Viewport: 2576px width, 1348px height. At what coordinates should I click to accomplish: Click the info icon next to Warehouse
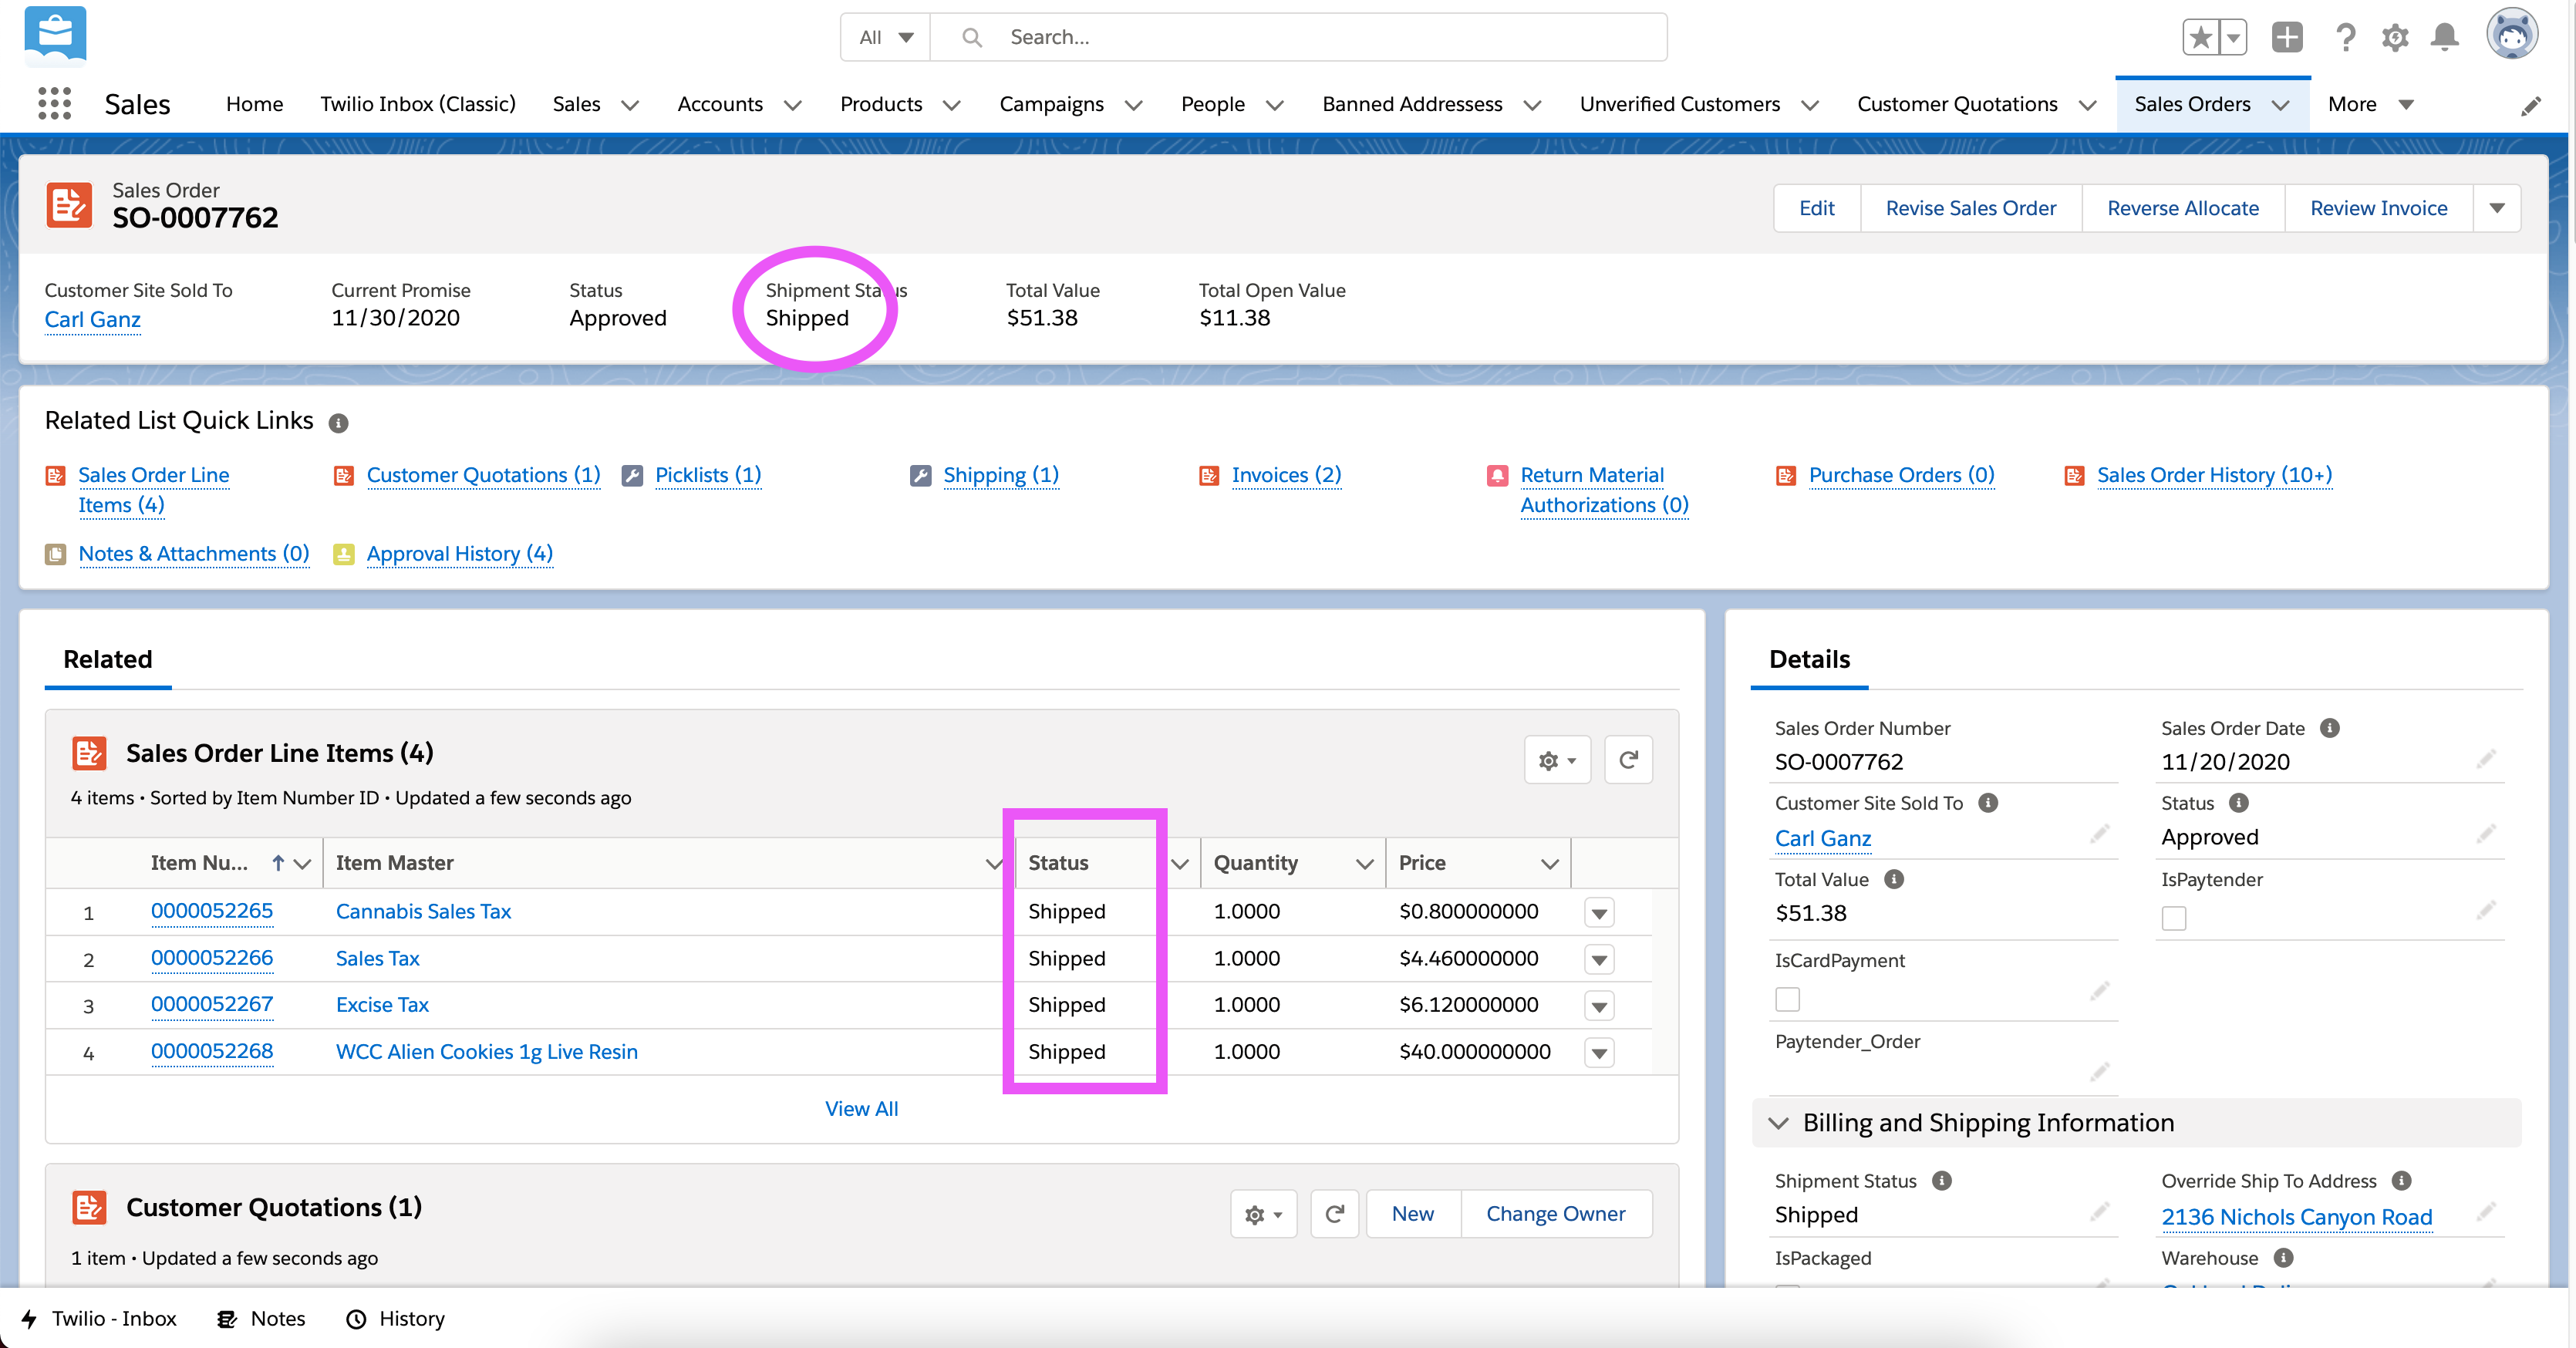coord(2284,1258)
